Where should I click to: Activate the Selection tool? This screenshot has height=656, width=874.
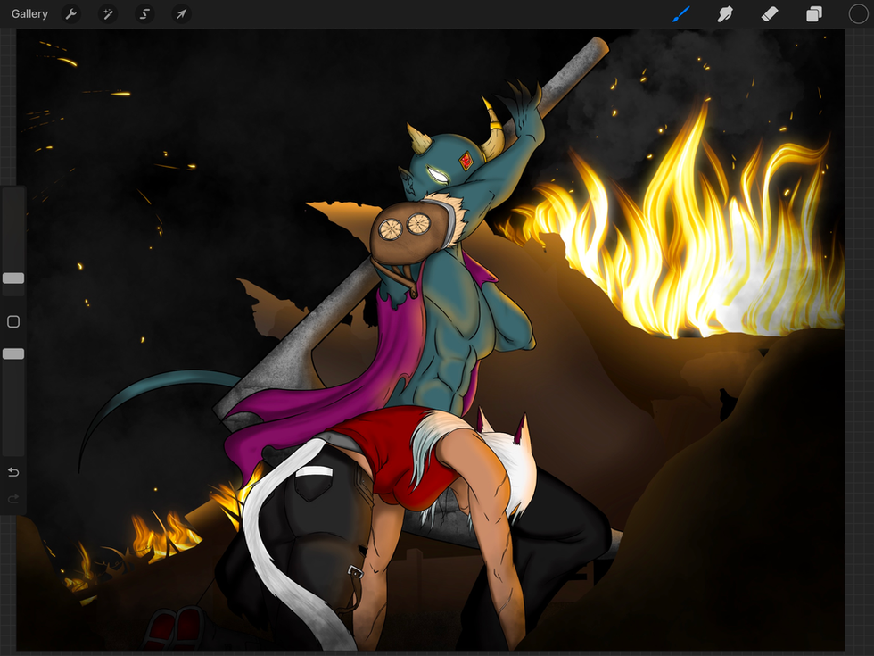tap(144, 14)
